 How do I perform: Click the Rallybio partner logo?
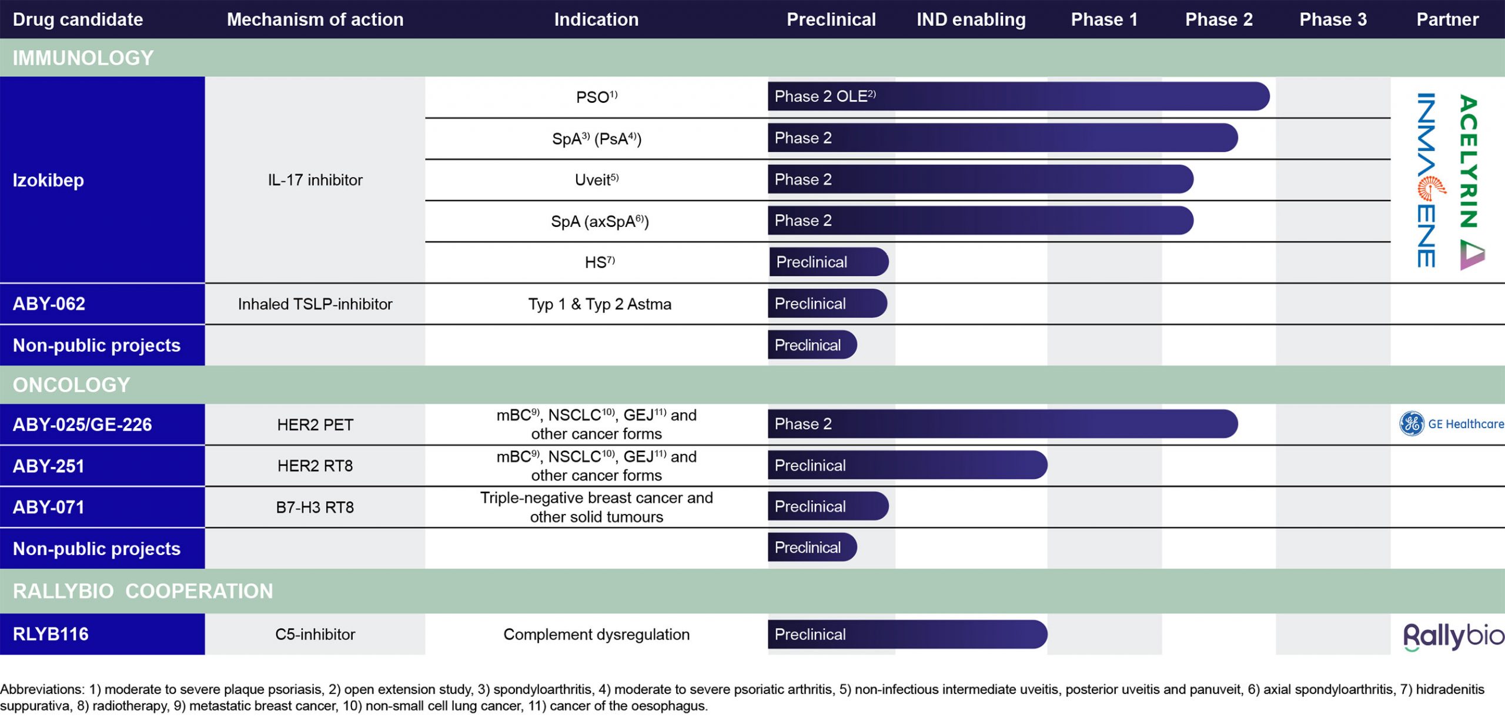click(x=1453, y=636)
